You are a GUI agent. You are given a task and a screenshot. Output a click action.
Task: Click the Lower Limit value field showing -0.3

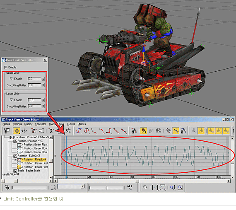(34, 100)
